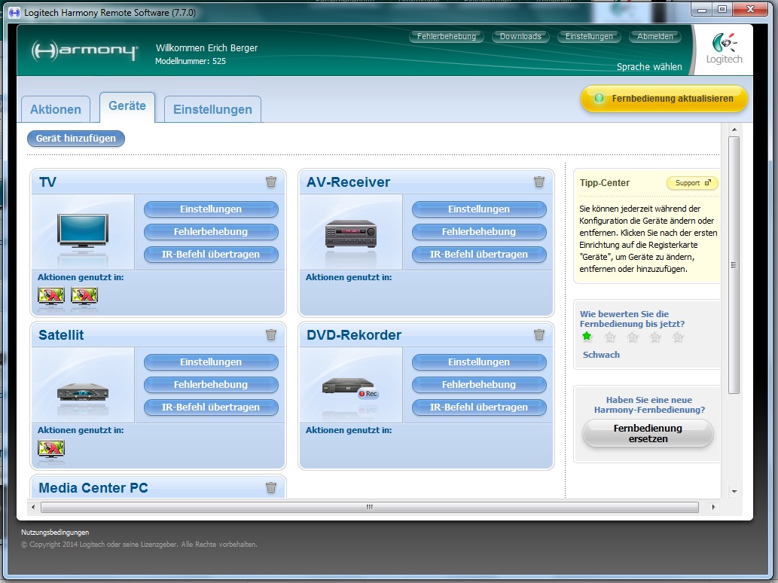Open the Support link in Tipp-Center
Screen dimensions: 778x583
coord(692,183)
